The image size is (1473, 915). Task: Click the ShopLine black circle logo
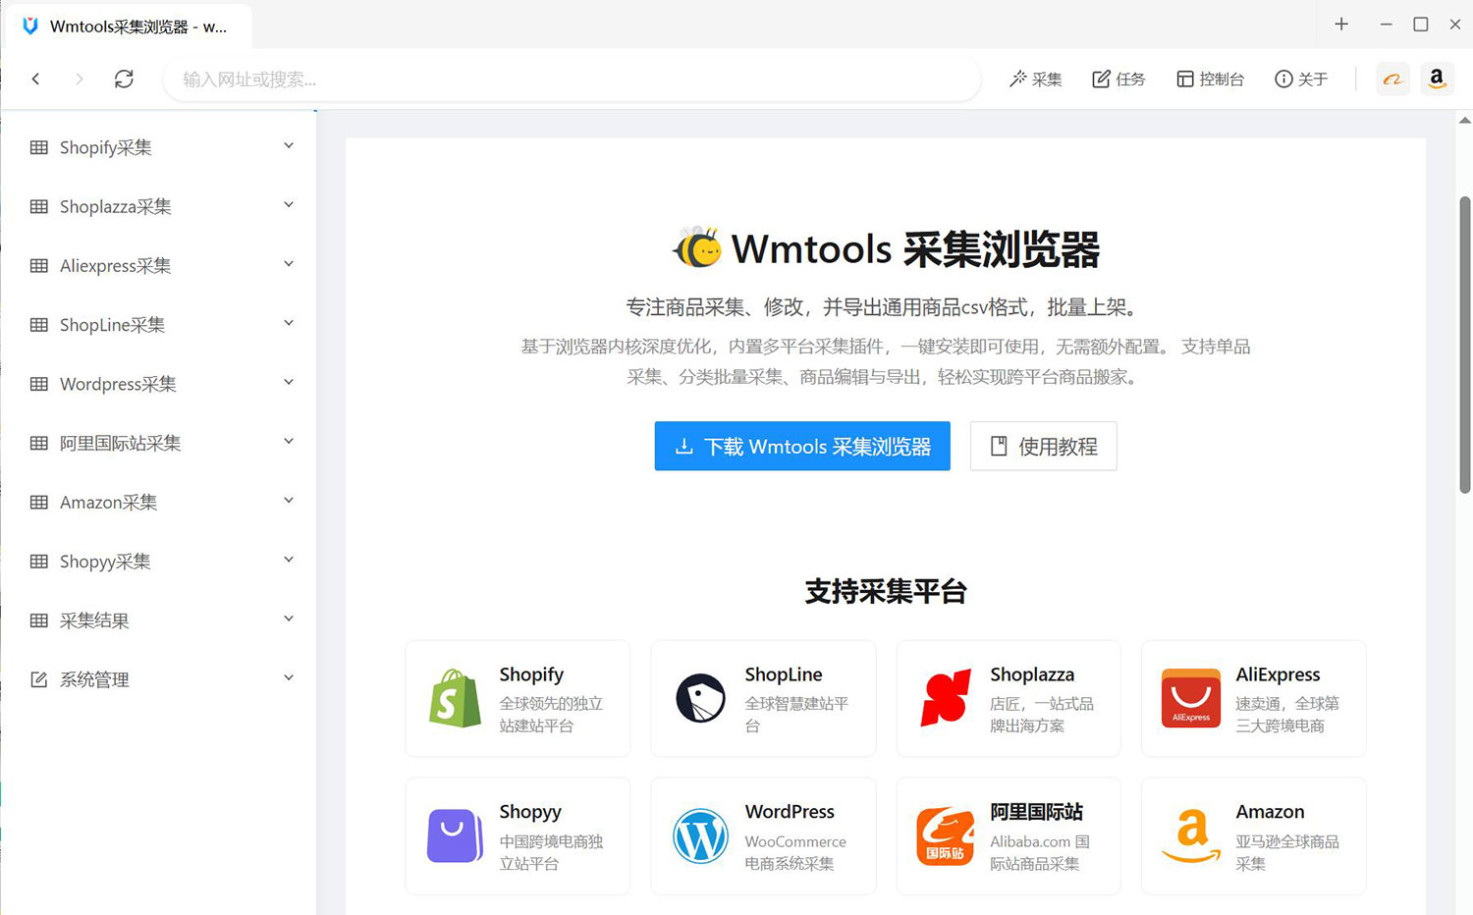coord(701,698)
